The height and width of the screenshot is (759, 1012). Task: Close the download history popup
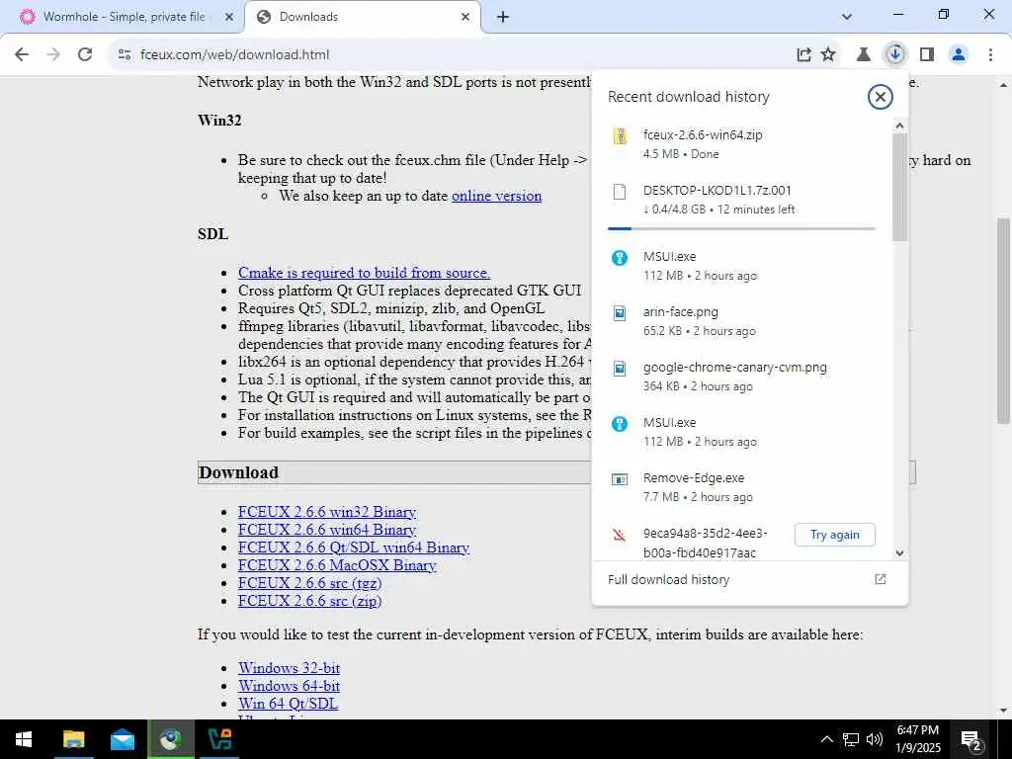[x=880, y=97]
